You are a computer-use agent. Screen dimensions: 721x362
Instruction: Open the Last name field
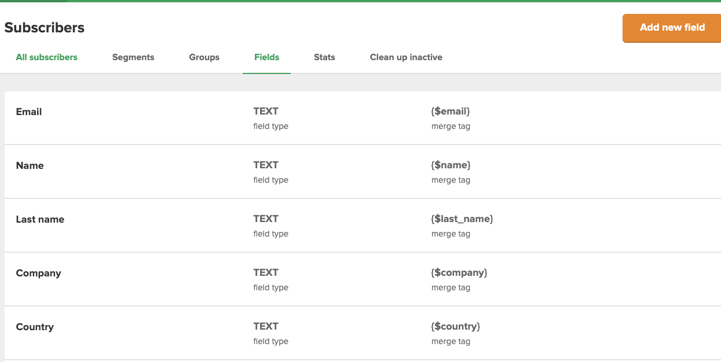tap(39, 219)
